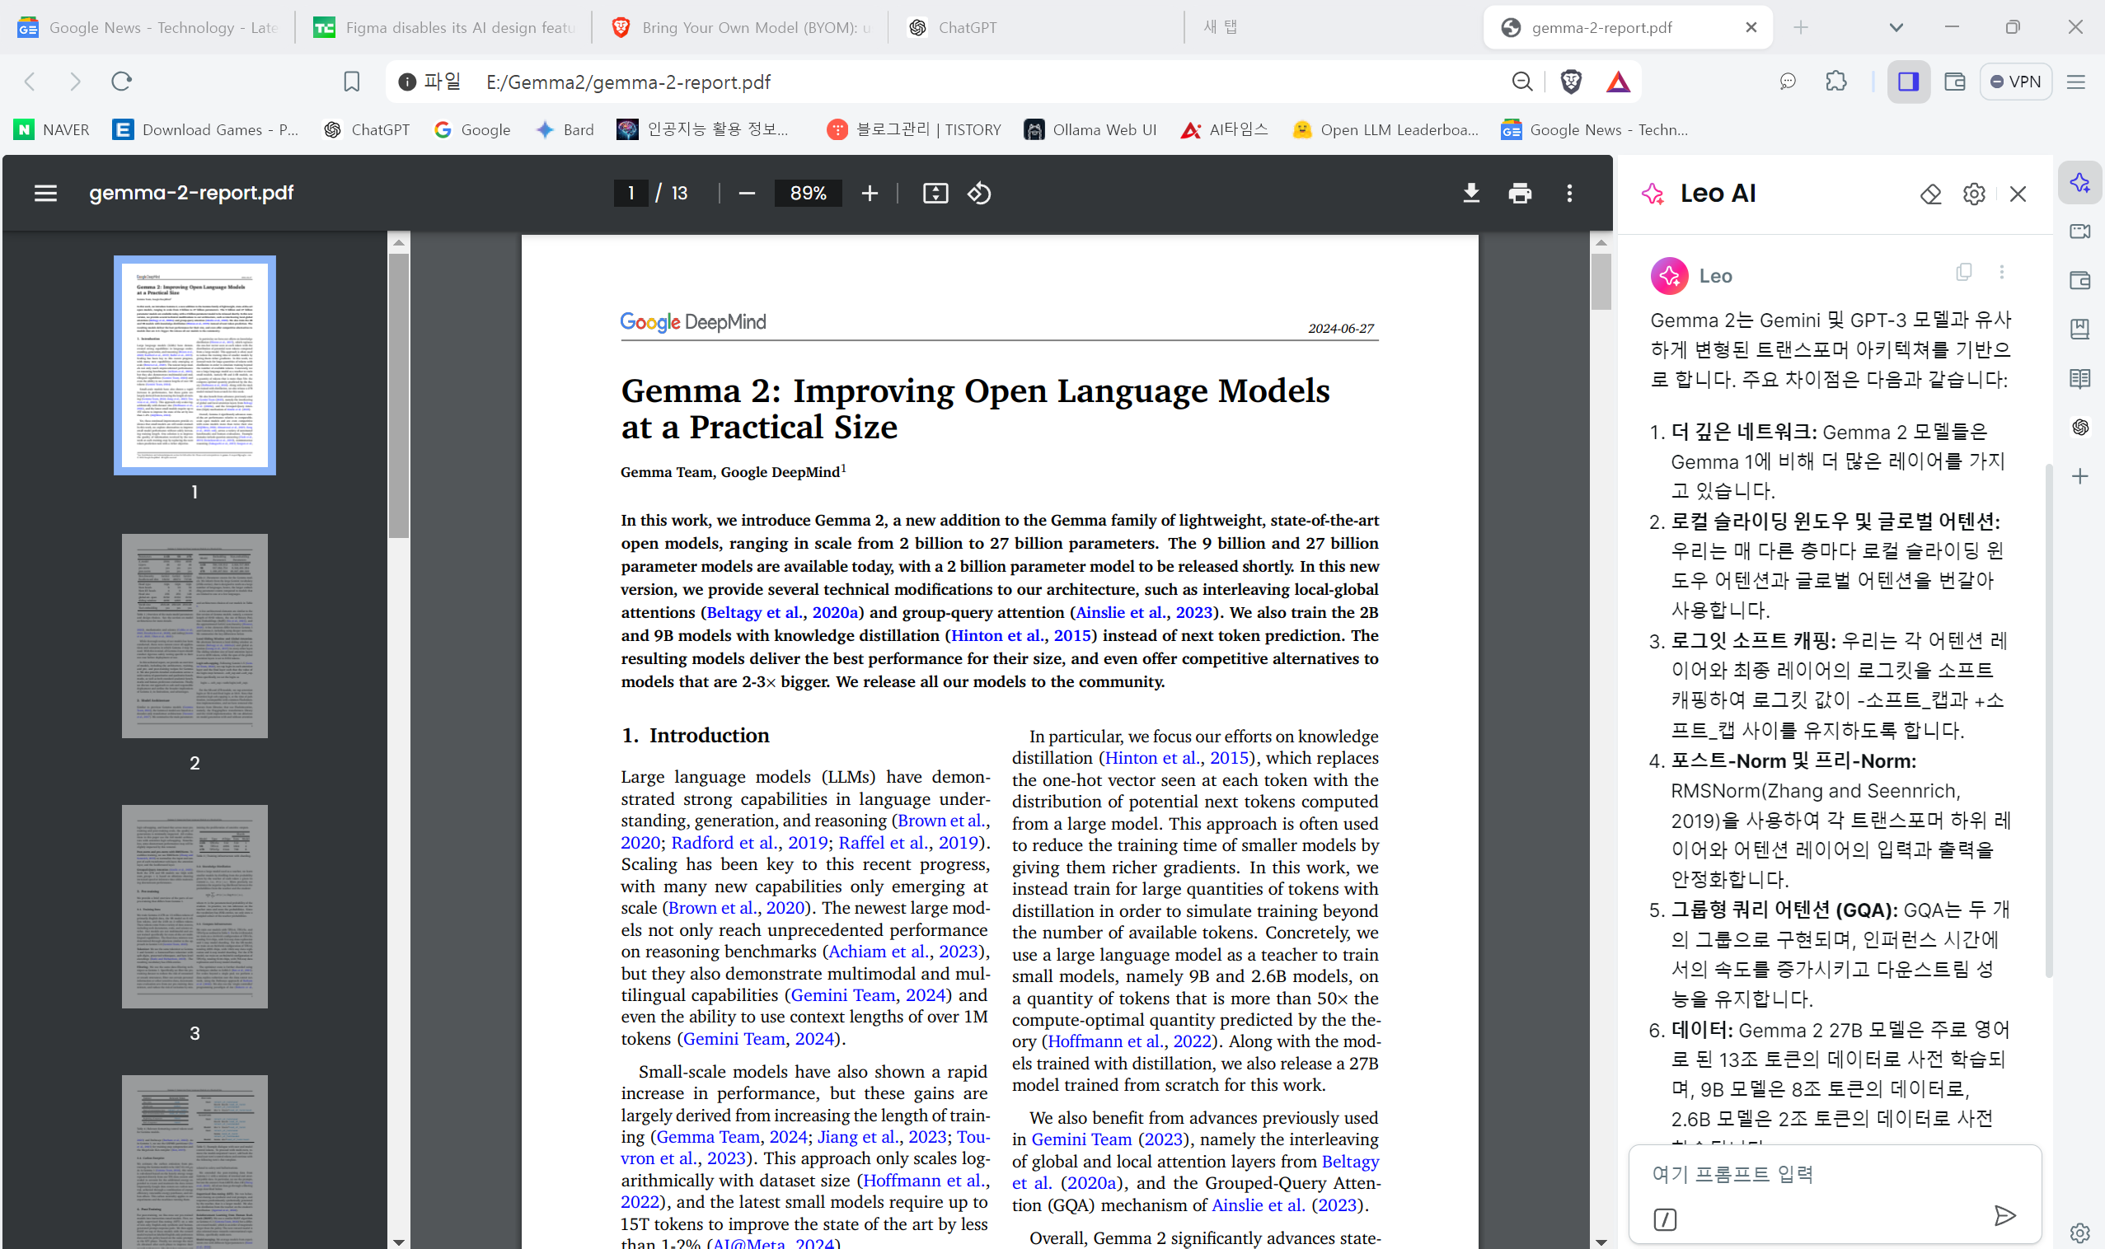This screenshot has height=1249, width=2105.
Task: Open Leo slash commands button
Action: tap(1665, 1219)
